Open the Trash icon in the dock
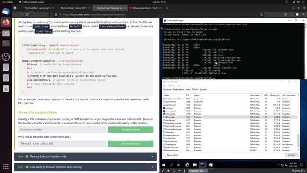 [x=6, y=88]
